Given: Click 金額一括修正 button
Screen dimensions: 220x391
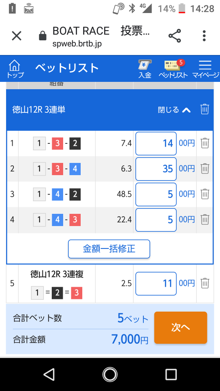Looking at the screenshot, I should click(109, 249).
